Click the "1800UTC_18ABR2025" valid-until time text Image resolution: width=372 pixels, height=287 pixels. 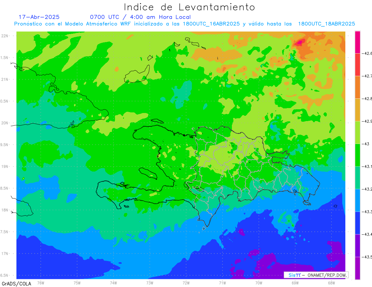click(326, 24)
